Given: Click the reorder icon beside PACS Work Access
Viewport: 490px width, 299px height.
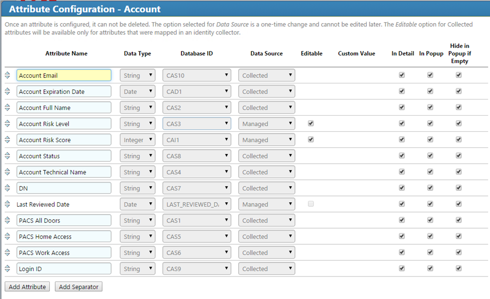Looking at the screenshot, I should (x=8, y=252).
